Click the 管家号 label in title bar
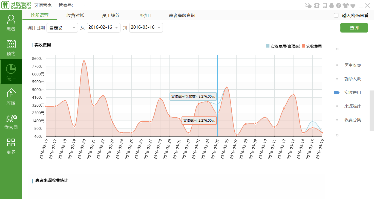Screen dimensions: 374x199 (x=66, y=5)
